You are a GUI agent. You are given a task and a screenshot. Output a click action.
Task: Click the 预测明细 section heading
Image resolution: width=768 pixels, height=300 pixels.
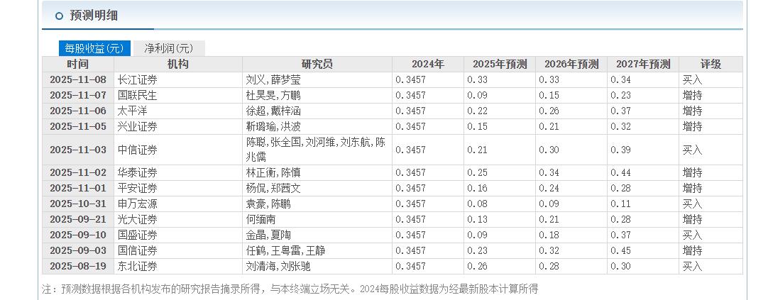[x=94, y=16]
